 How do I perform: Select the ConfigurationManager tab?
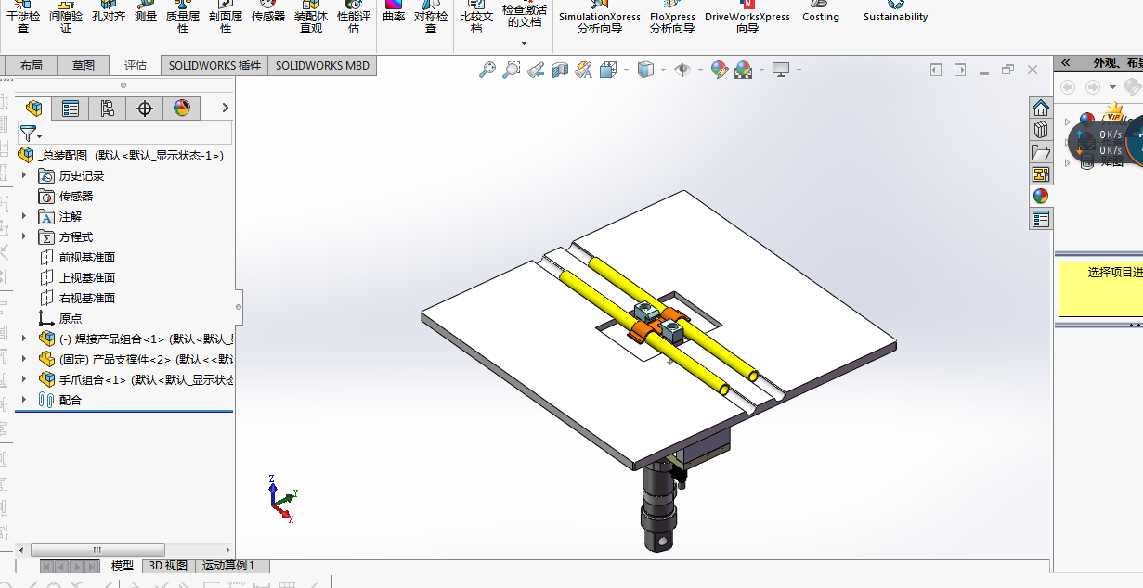(x=108, y=109)
